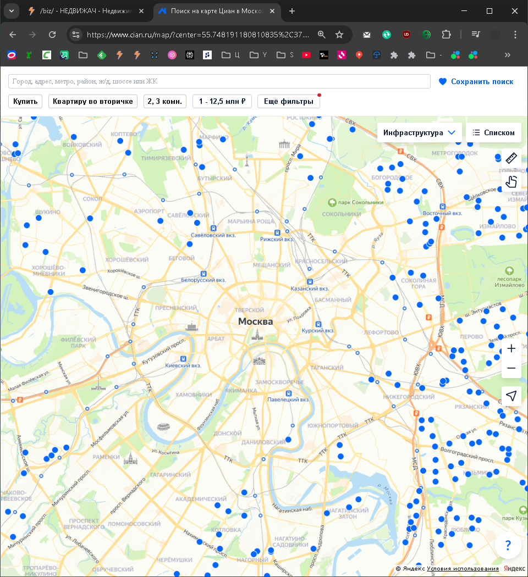Viewport: 528px width, 577px height.
Task: Open Условия использования link on map
Action: (x=463, y=568)
